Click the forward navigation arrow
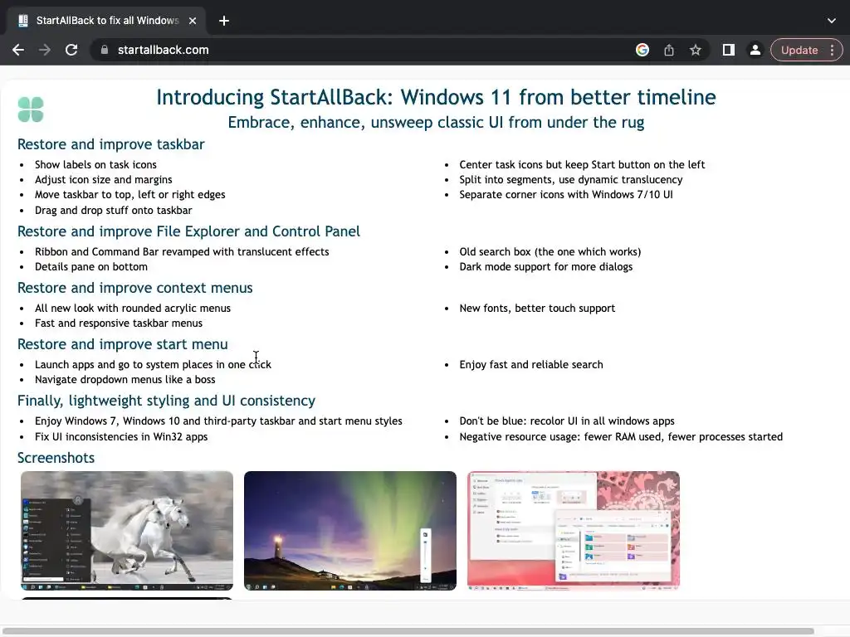The image size is (850, 637). [x=45, y=50]
